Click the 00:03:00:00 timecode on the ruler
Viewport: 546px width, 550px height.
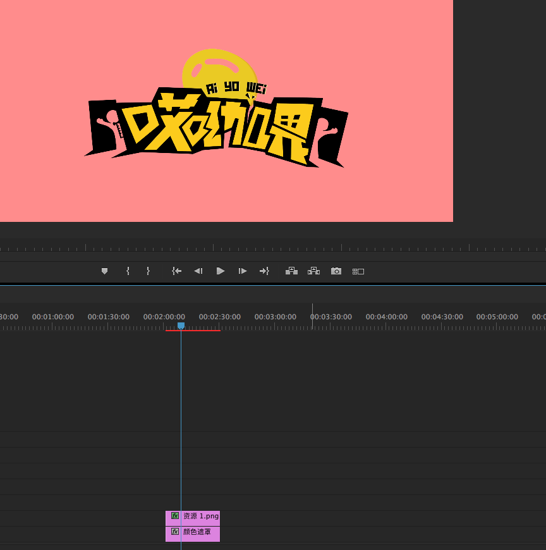pyautogui.click(x=276, y=317)
